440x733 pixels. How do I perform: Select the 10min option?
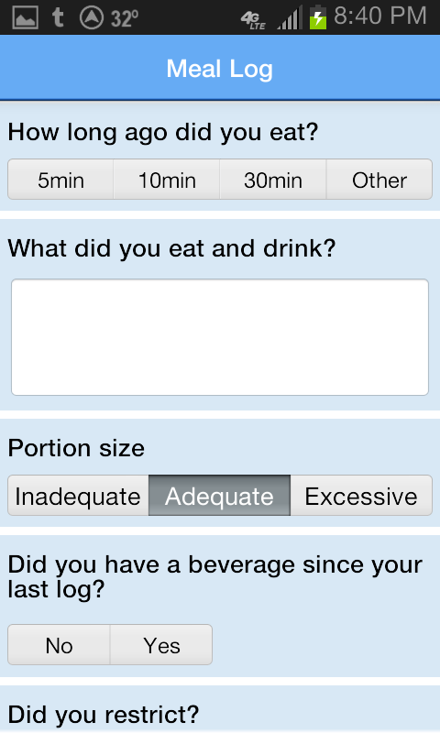click(167, 180)
